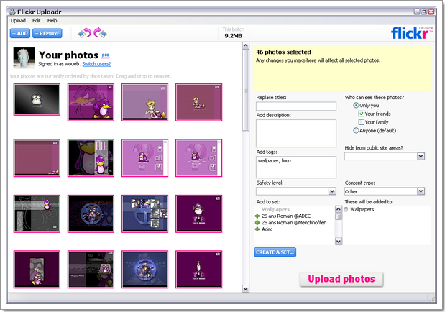Remove Wallpapers set via its trash icon
The height and width of the screenshot is (312, 445).
click(346, 209)
